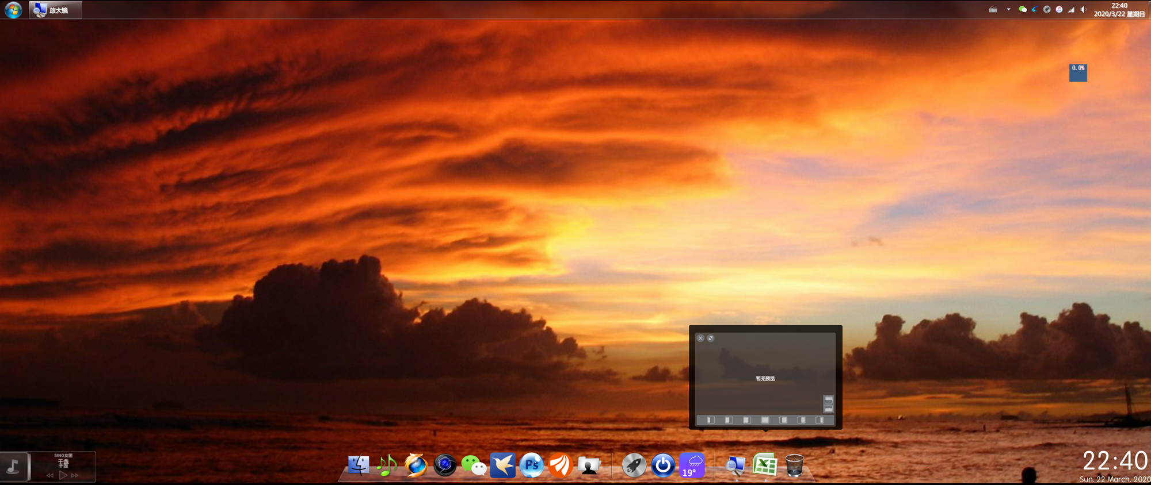
Task: Open the iTunes tray icon
Action: [1059, 10]
